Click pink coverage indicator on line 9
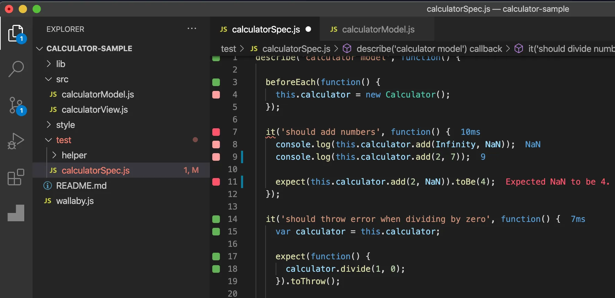This screenshot has width=615, height=298. [216, 157]
